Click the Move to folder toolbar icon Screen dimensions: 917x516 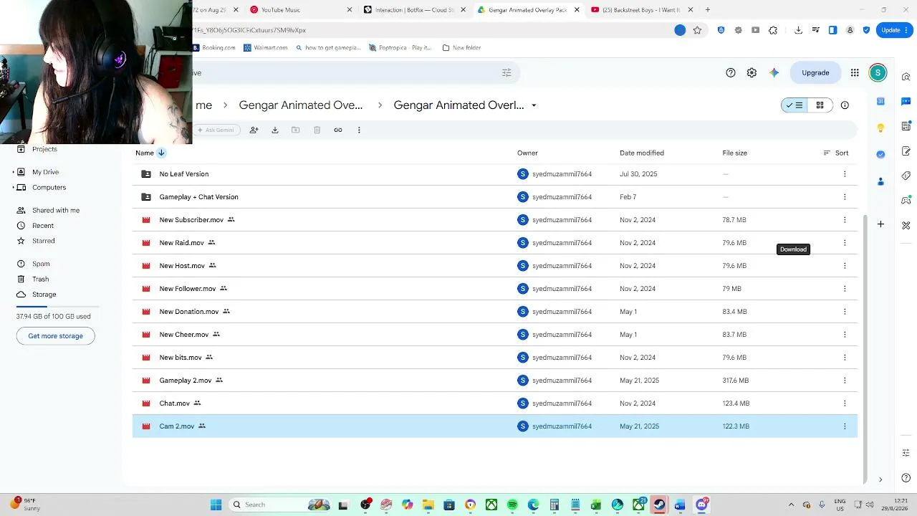click(295, 130)
